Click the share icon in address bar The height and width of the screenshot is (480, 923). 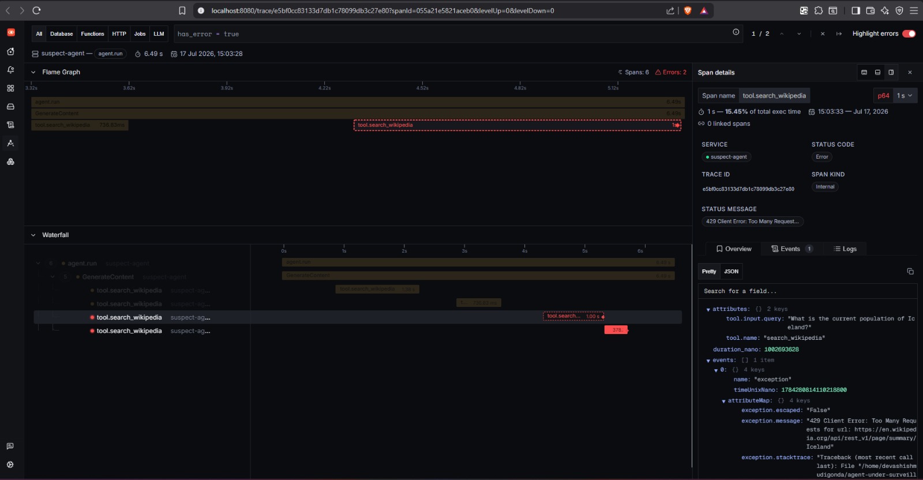click(670, 10)
